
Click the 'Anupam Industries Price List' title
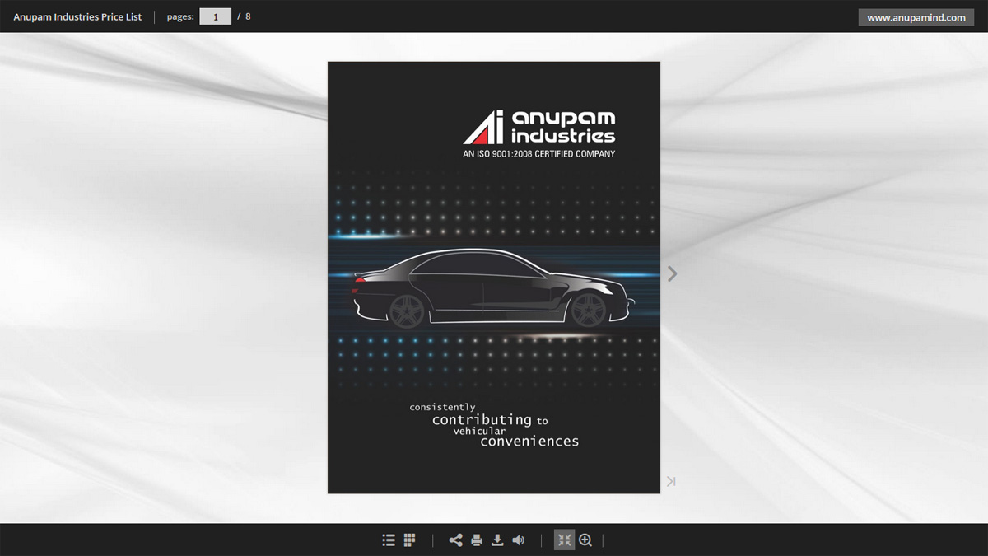[77, 16]
